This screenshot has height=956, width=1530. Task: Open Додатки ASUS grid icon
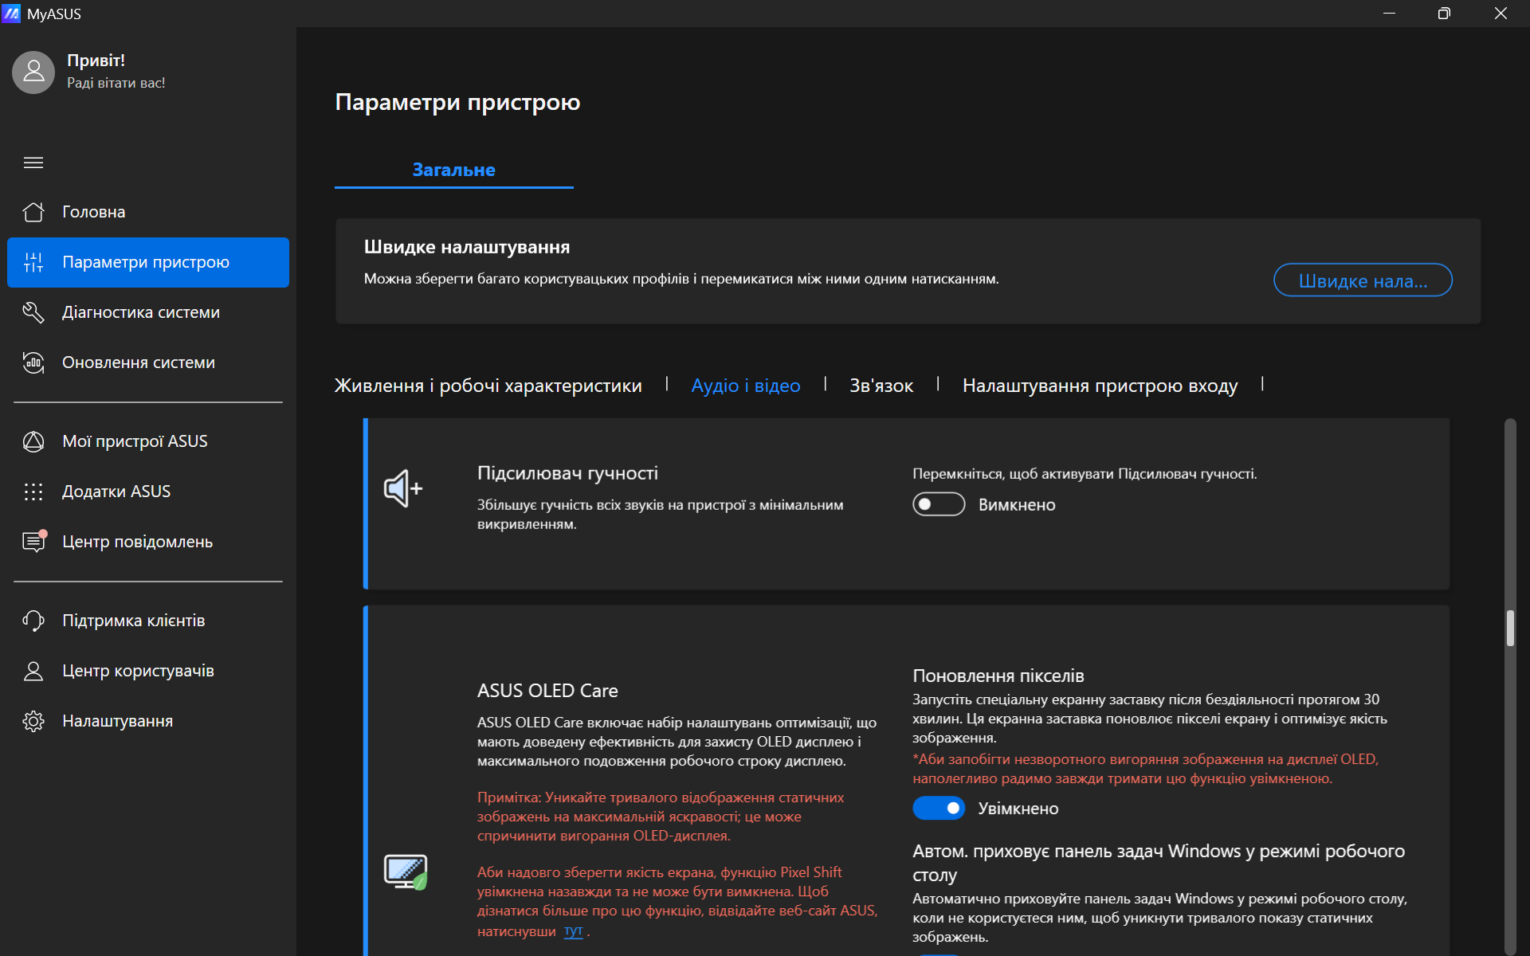[33, 492]
